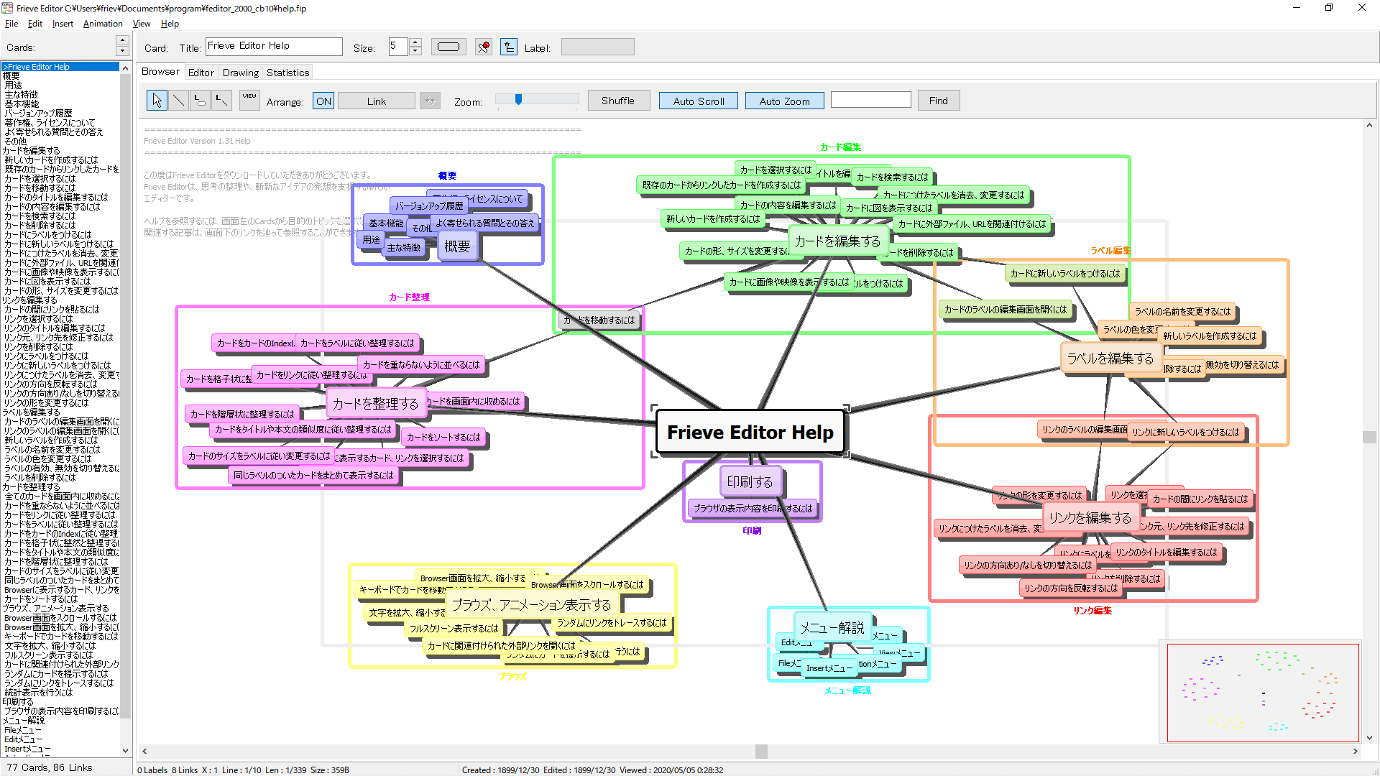Select the straight line link tool

178,100
